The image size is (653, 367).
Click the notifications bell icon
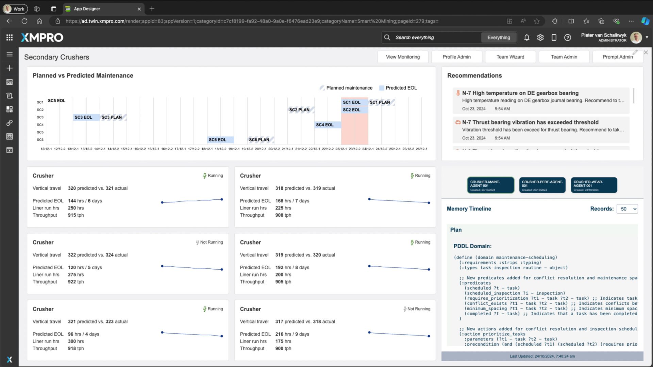526,37
